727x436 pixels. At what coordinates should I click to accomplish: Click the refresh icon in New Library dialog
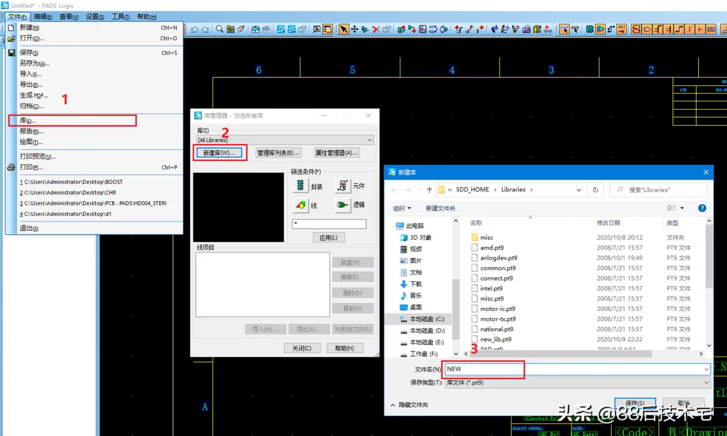pos(595,190)
